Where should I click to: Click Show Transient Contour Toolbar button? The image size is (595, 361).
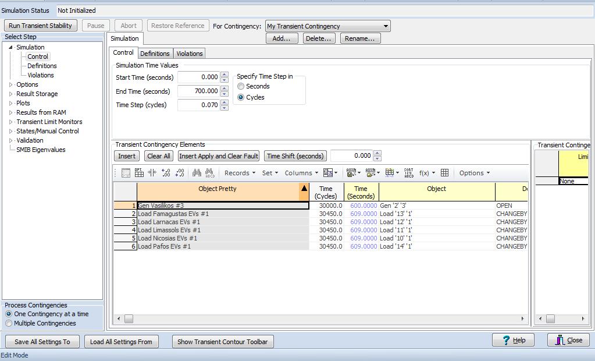tap(222, 342)
